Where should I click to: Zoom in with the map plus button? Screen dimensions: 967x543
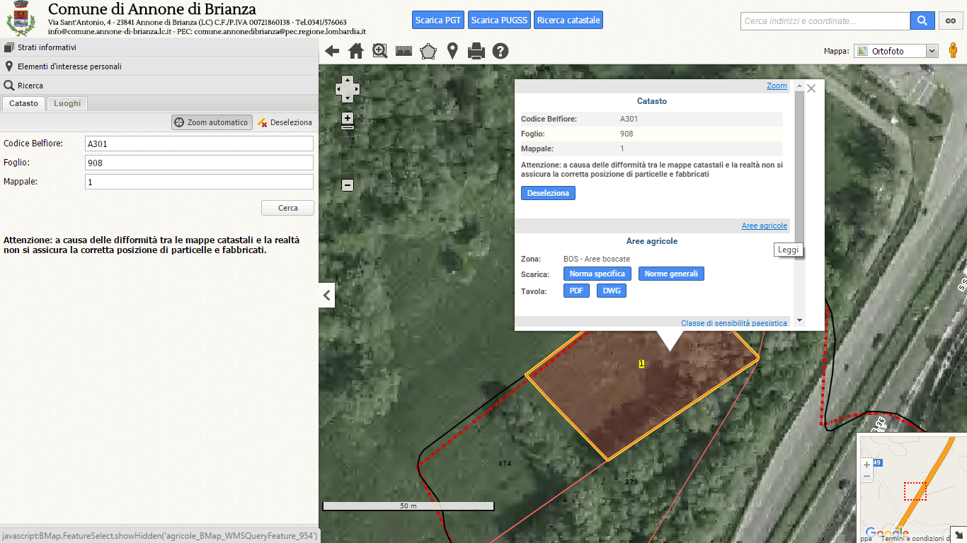tap(347, 118)
